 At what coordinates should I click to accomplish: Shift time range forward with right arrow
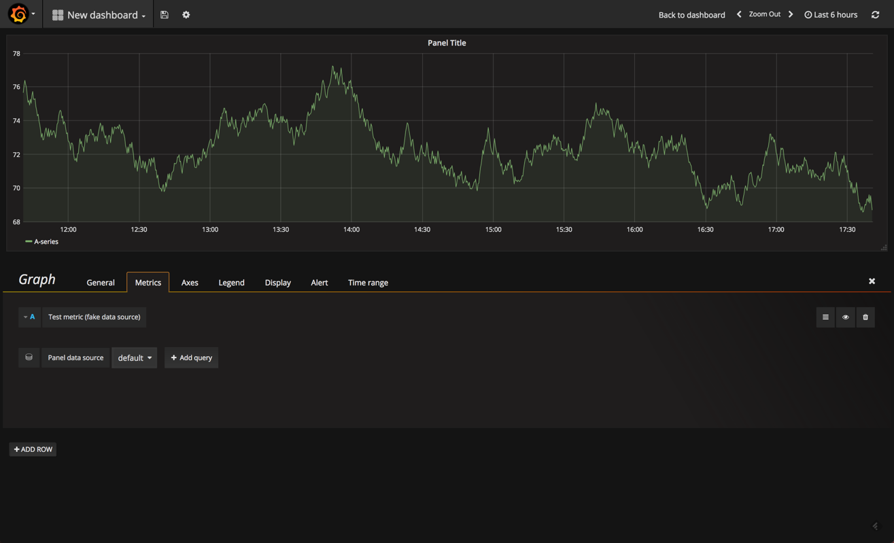(x=791, y=14)
